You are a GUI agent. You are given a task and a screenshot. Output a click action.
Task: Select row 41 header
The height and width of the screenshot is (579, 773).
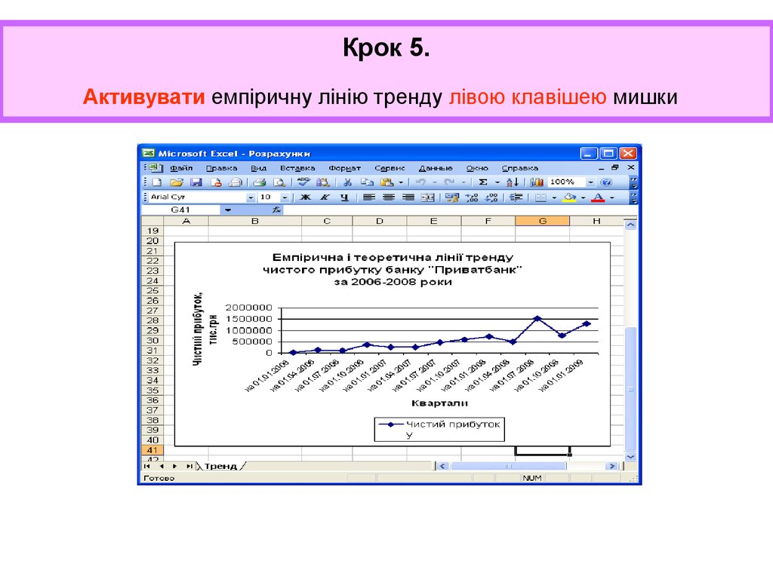(152, 450)
